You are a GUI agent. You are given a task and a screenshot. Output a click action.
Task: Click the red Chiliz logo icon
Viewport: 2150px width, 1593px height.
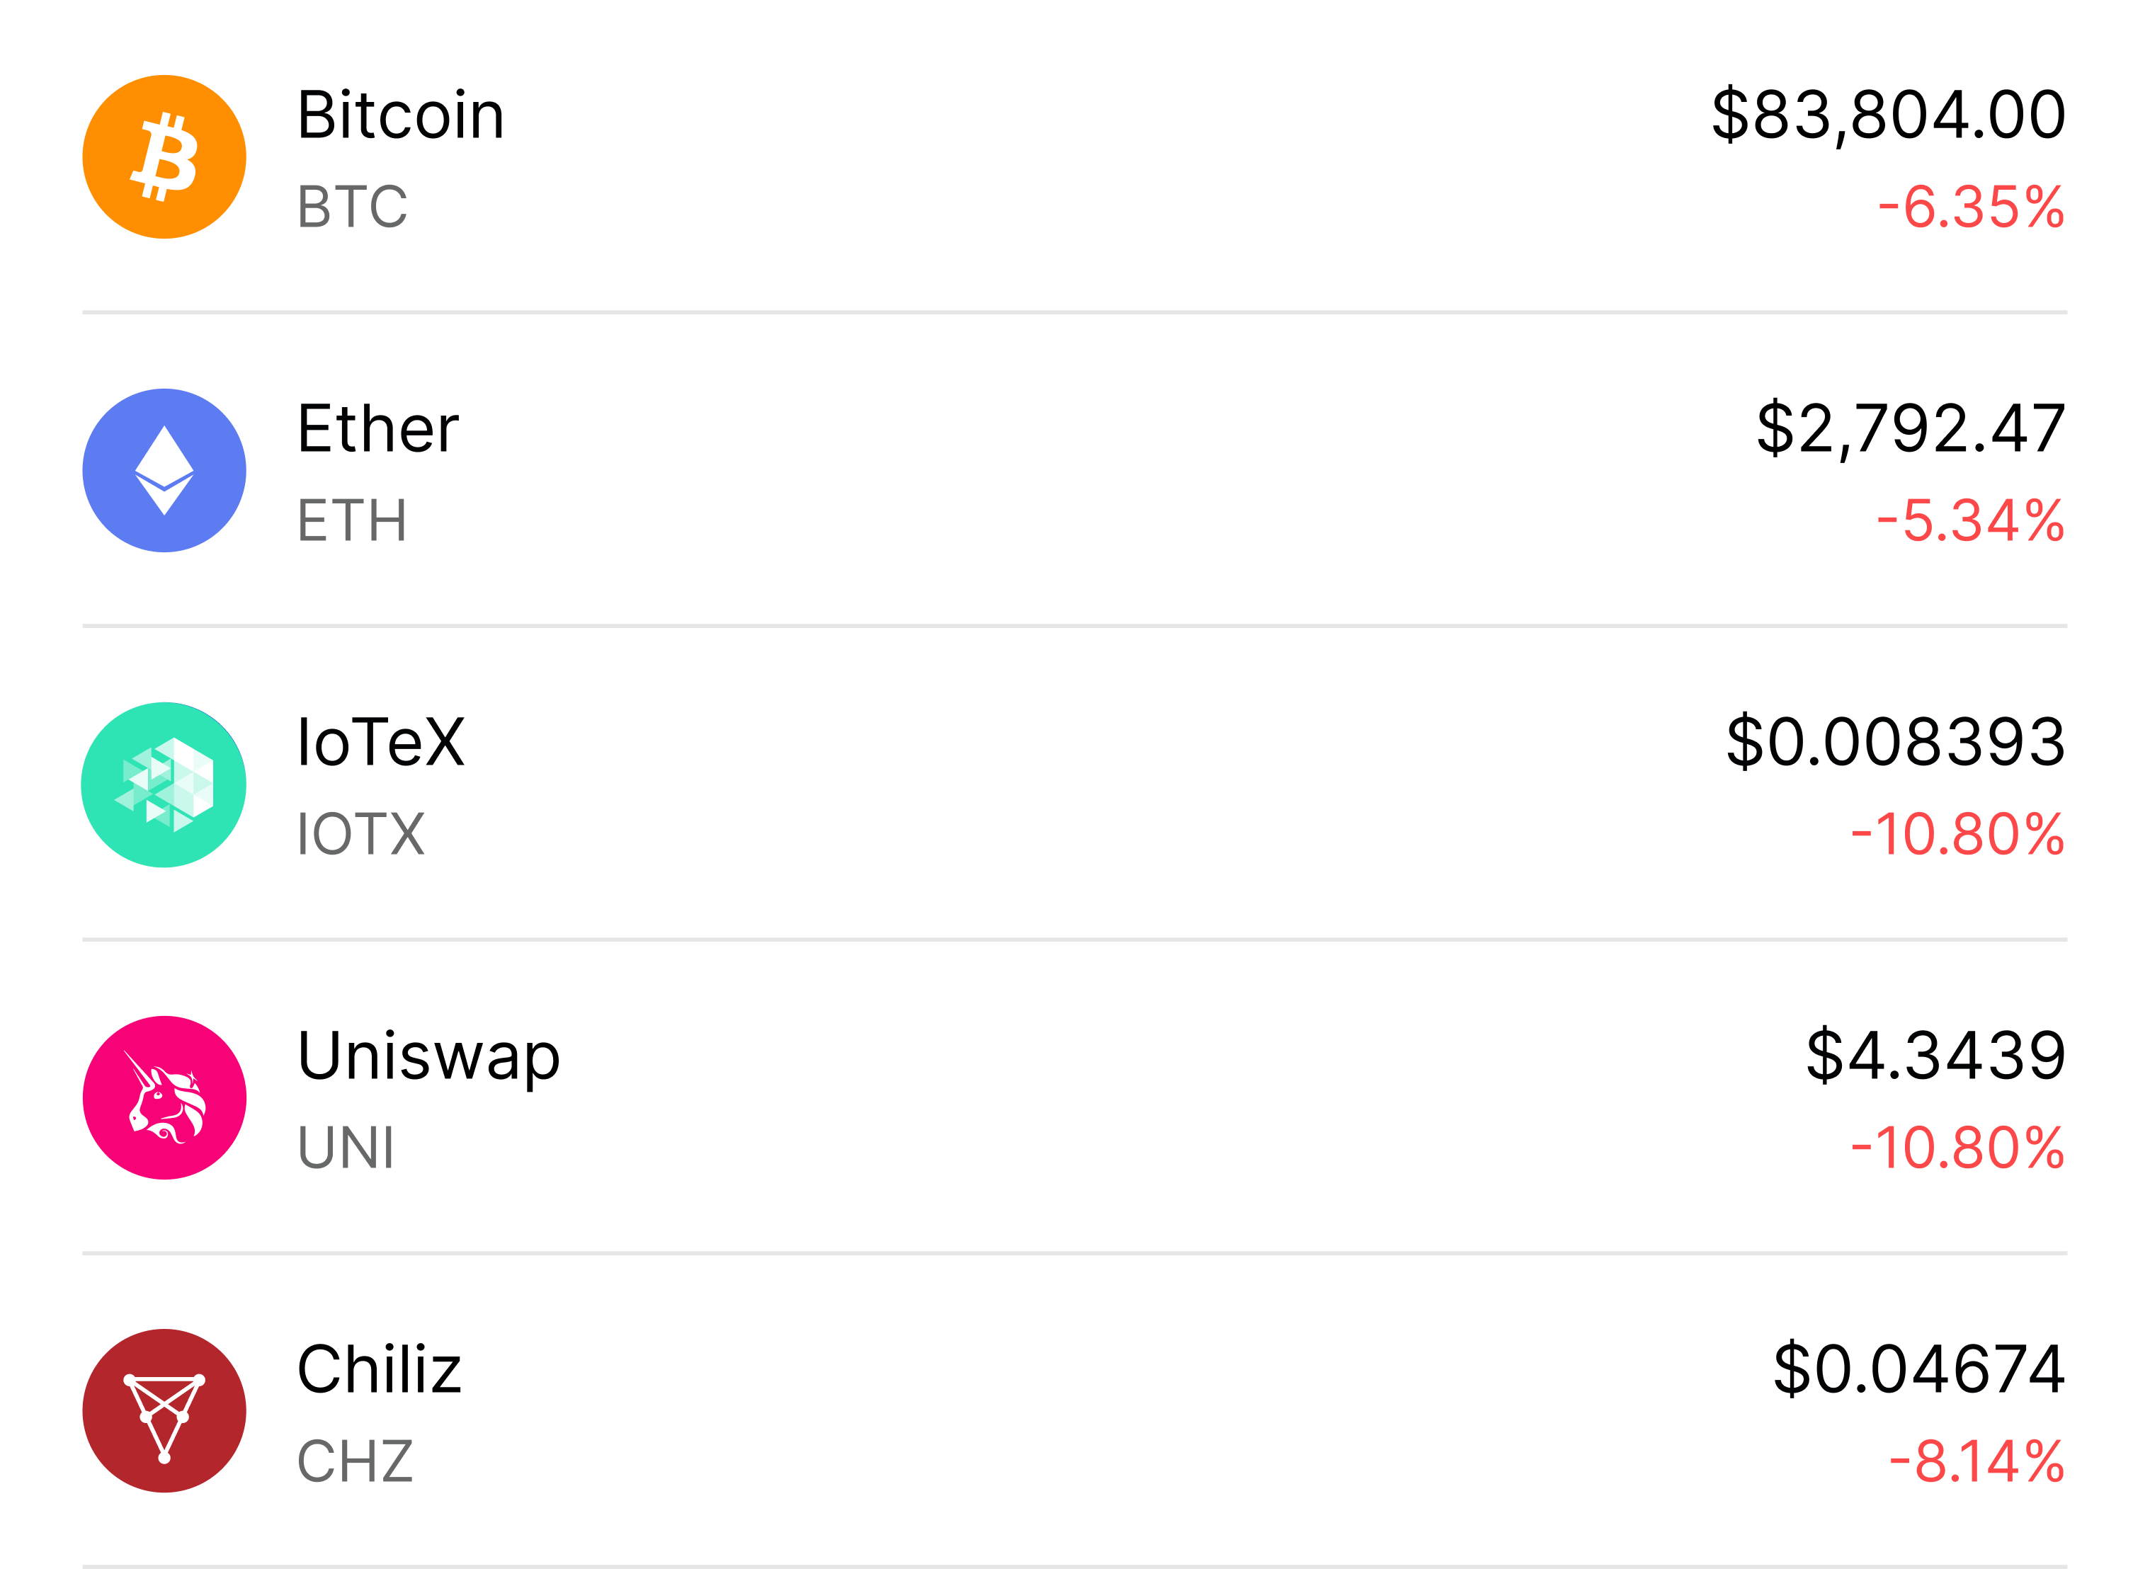click(164, 1411)
